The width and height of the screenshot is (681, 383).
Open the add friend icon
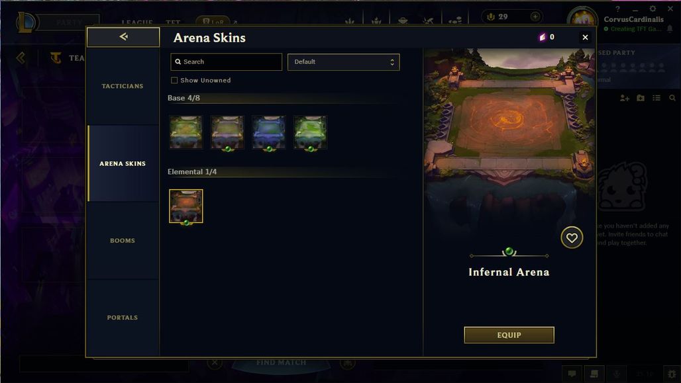(x=625, y=98)
